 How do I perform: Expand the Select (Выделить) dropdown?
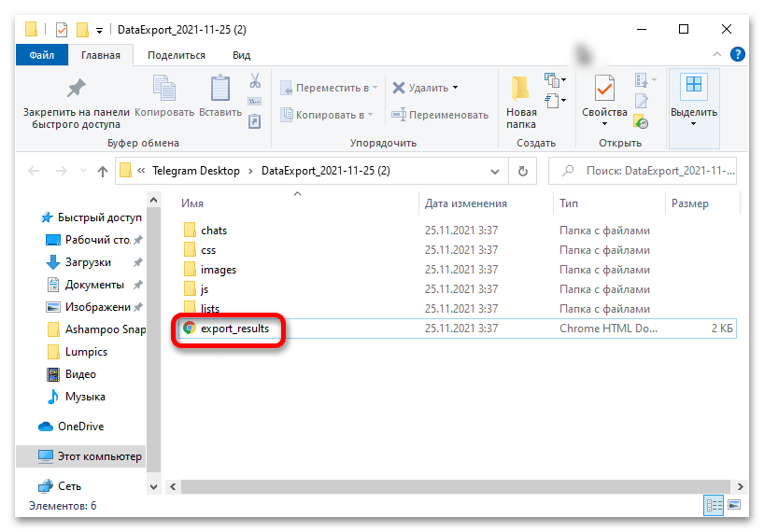694,123
